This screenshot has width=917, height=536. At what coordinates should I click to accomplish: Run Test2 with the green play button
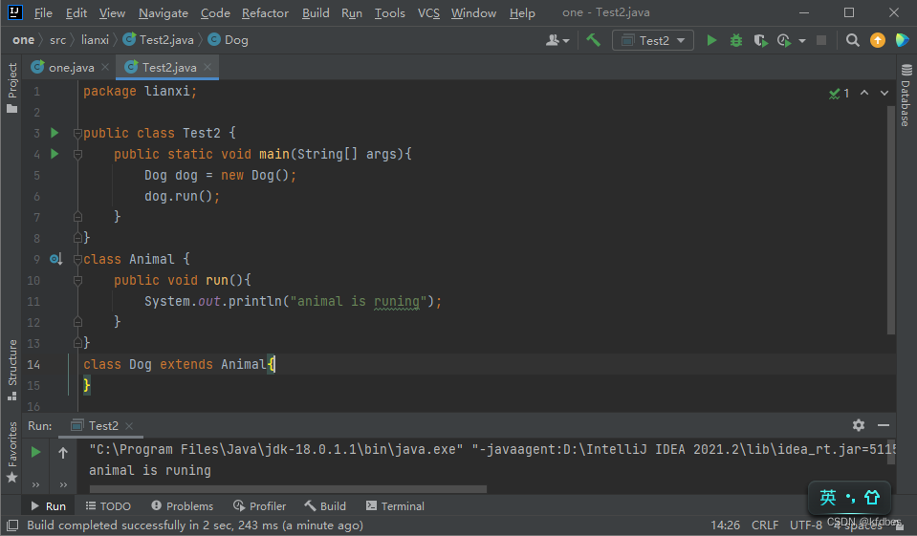[x=711, y=40]
